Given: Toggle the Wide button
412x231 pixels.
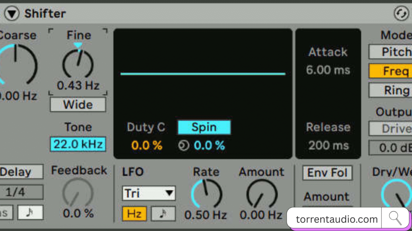Looking at the screenshot, I should [x=78, y=105].
